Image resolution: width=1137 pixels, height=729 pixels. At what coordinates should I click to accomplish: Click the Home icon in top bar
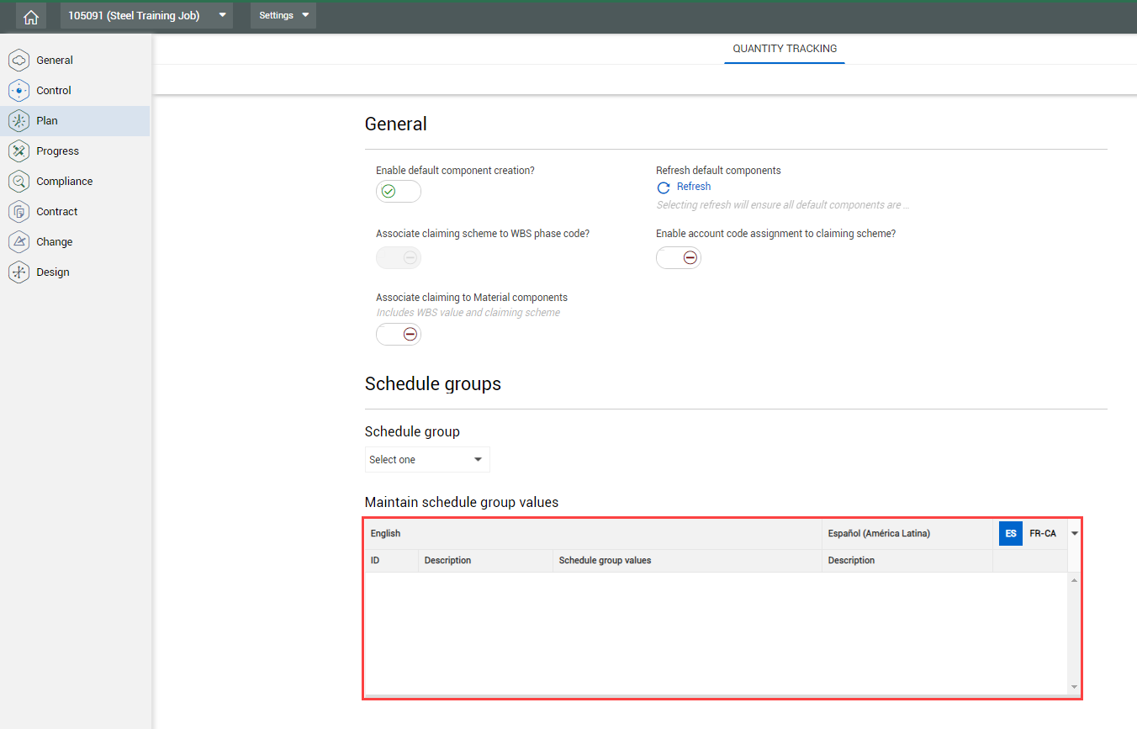click(31, 16)
